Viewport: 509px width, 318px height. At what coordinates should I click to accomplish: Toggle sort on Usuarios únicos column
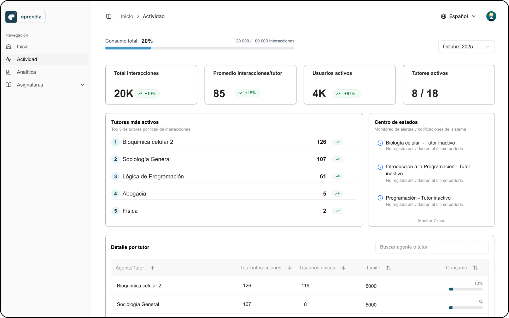click(343, 268)
